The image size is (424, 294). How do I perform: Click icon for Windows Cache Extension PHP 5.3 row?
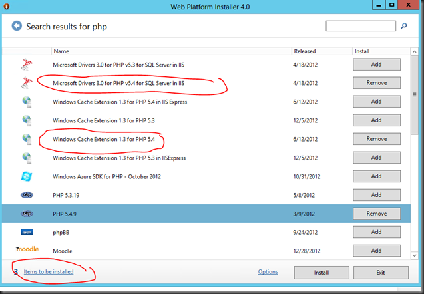[27, 120]
